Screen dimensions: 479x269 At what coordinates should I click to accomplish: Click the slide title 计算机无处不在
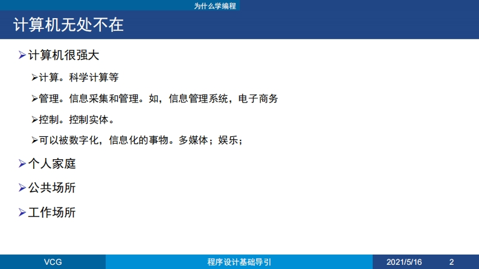[x=68, y=25]
